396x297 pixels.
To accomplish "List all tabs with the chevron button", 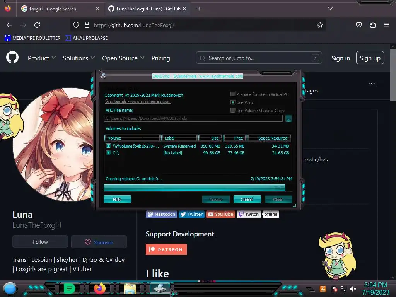I will [330, 9].
